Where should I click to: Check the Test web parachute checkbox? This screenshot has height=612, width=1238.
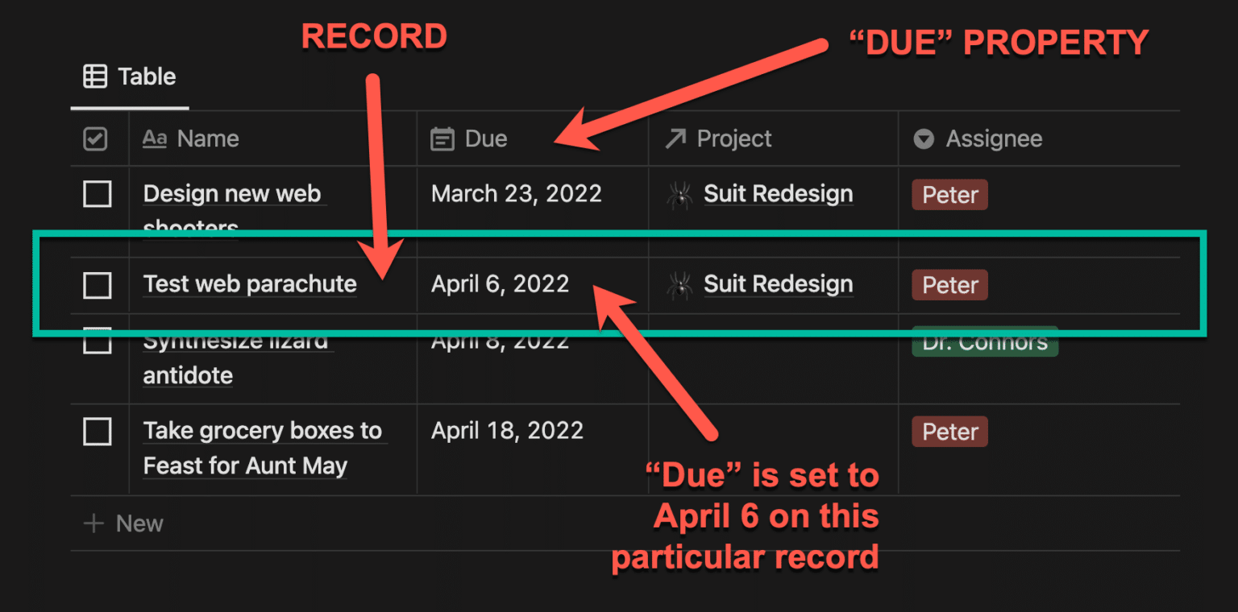97,284
